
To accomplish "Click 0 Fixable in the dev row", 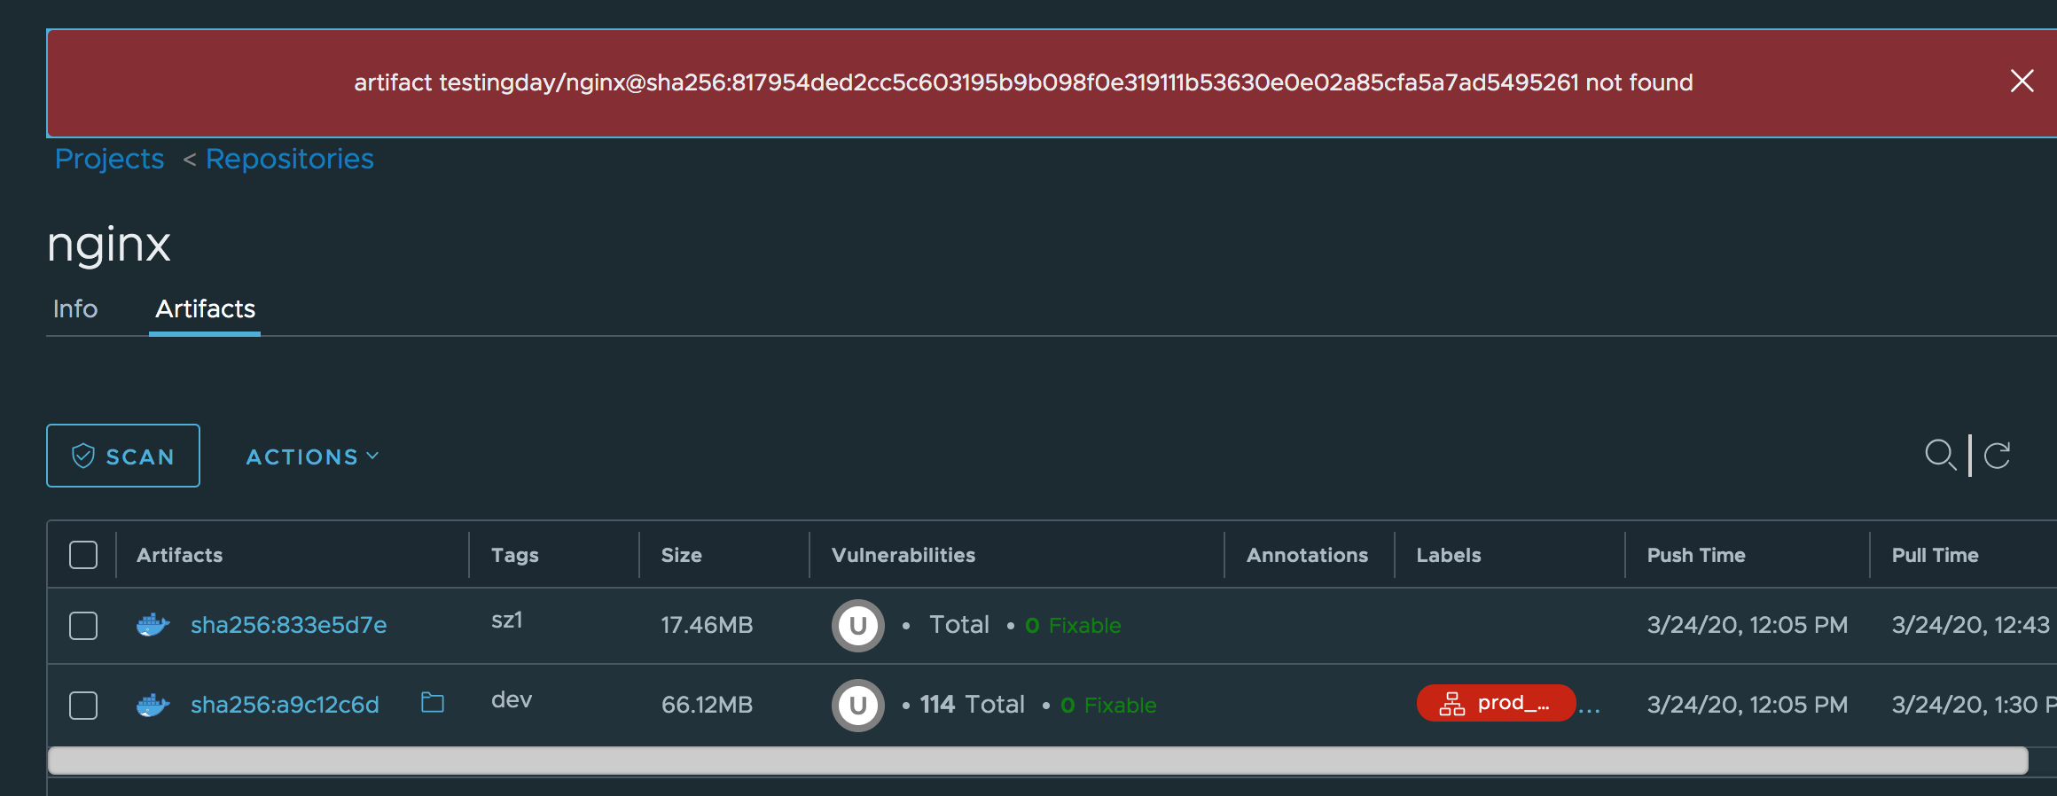I will pyautogui.click(x=1108, y=705).
